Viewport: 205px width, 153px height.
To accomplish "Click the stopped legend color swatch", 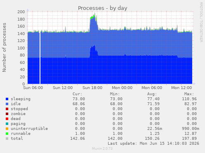I will [7, 109].
